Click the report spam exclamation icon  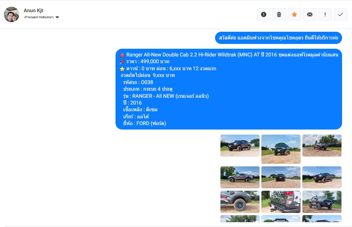coord(264,14)
